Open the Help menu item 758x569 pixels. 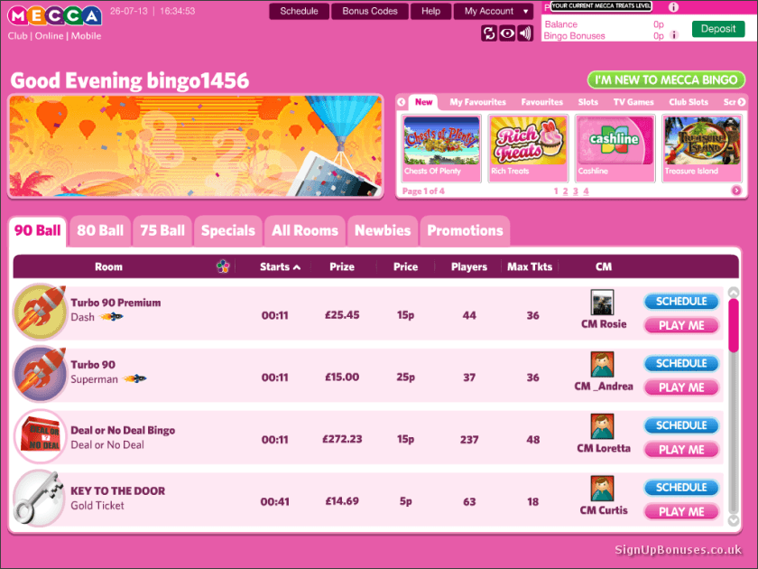click(x=430, y=11)
